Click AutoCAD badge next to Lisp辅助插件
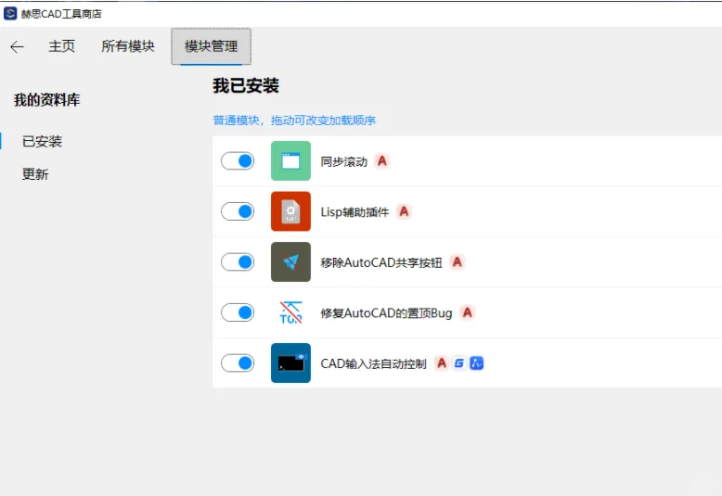722x496 pixels. [404, 211]
